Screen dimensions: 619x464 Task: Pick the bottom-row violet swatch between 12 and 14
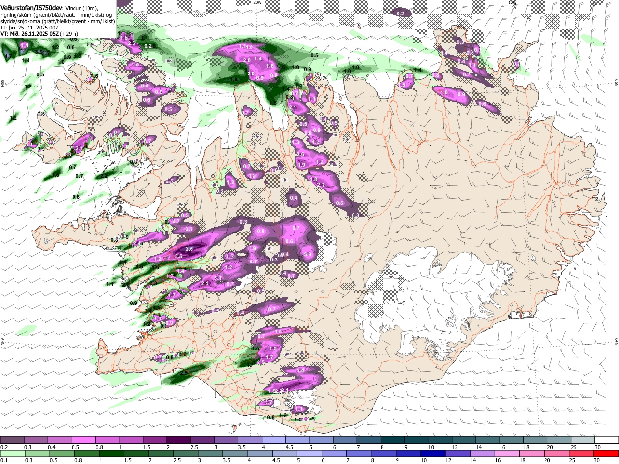pos(458,453)
